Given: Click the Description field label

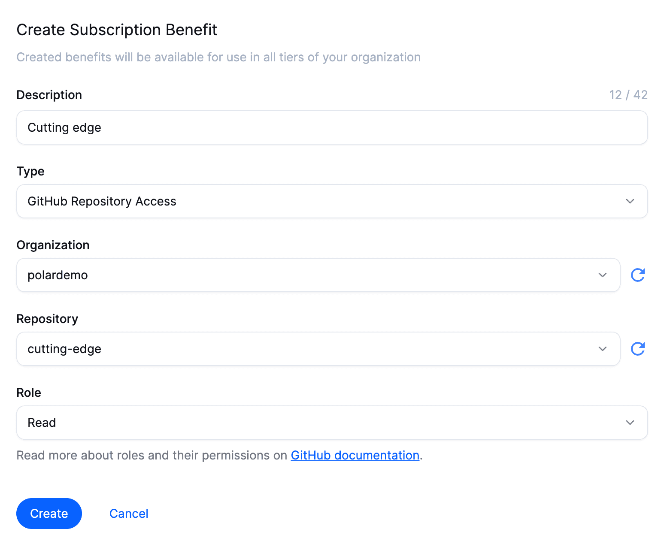Looking at the screenshot, I should 49,95.
